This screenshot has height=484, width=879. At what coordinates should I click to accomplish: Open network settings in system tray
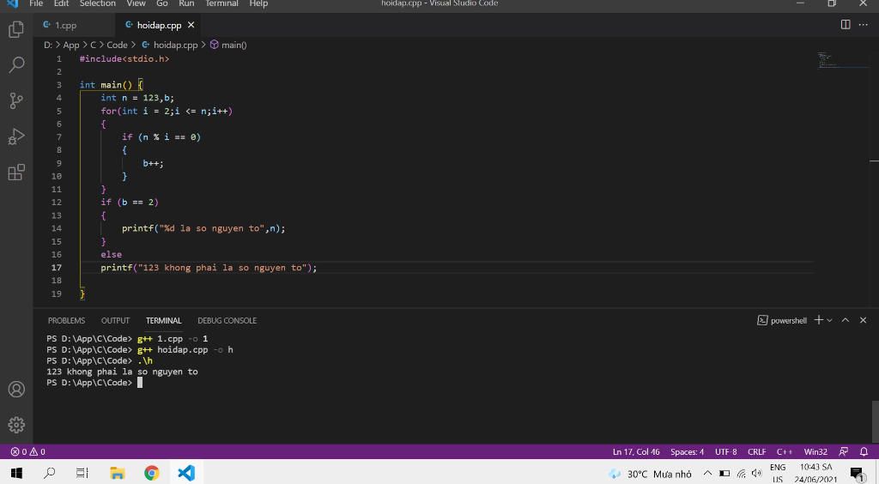coord(741,474)
